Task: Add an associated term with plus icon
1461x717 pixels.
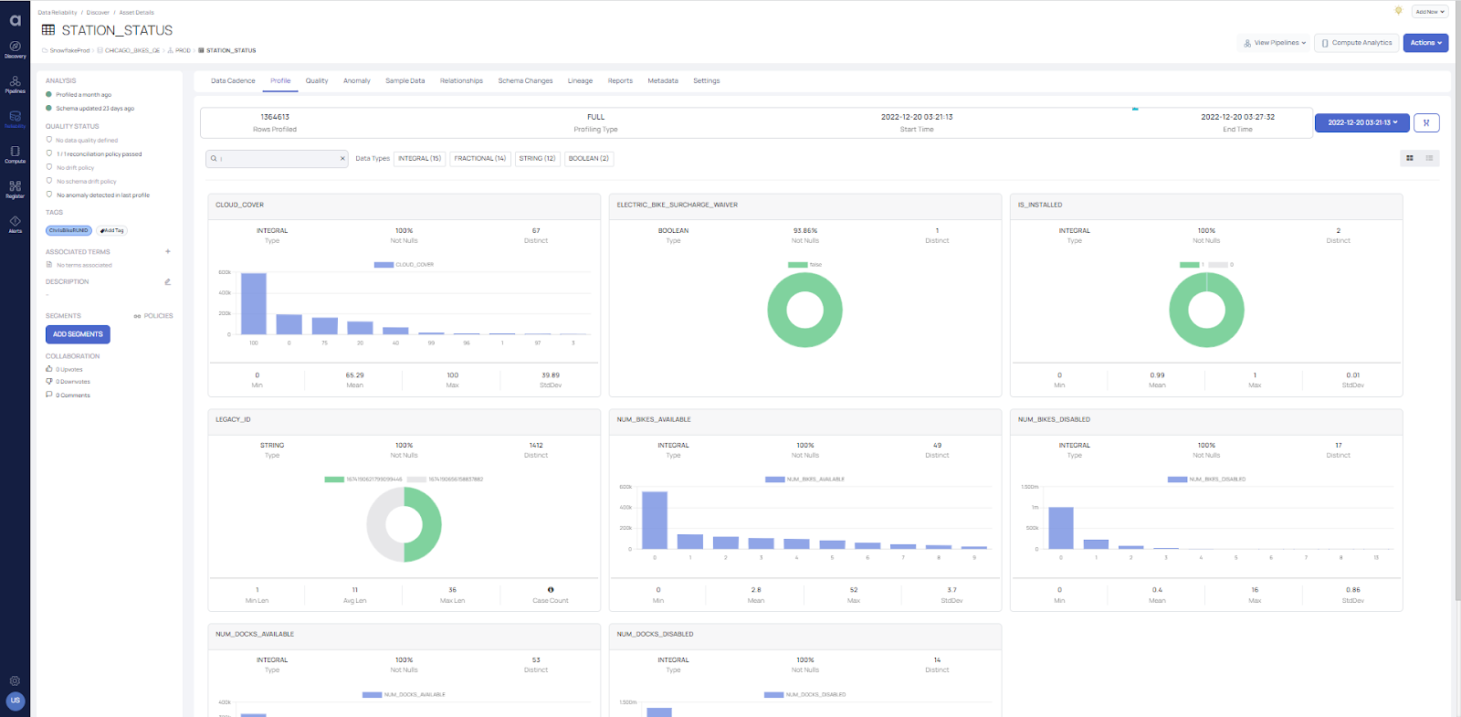Action: click(168, 251)
